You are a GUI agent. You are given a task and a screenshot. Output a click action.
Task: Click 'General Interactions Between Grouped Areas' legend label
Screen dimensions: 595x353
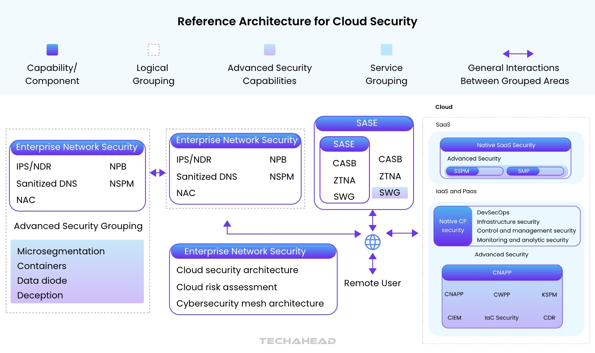tap(514, 74)
